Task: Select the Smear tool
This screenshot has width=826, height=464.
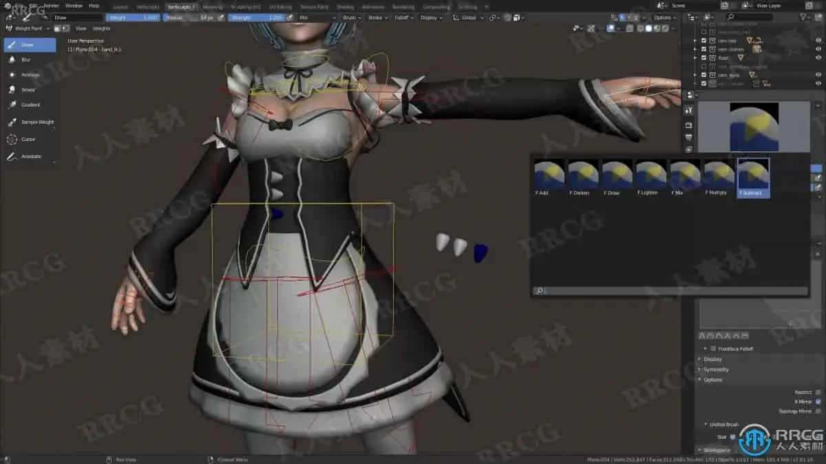Action: [30, 90]
